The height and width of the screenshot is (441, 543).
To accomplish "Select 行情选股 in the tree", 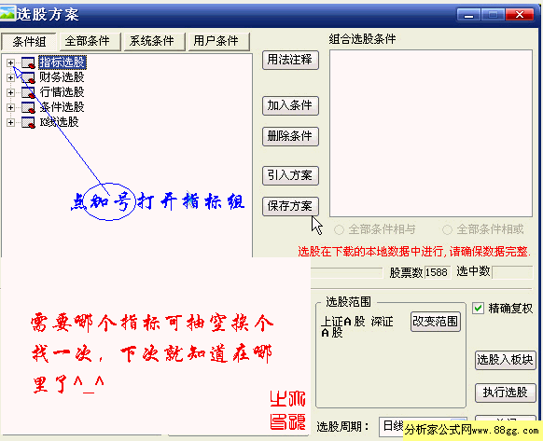I will pyautogui.click(x=62, y=92).
